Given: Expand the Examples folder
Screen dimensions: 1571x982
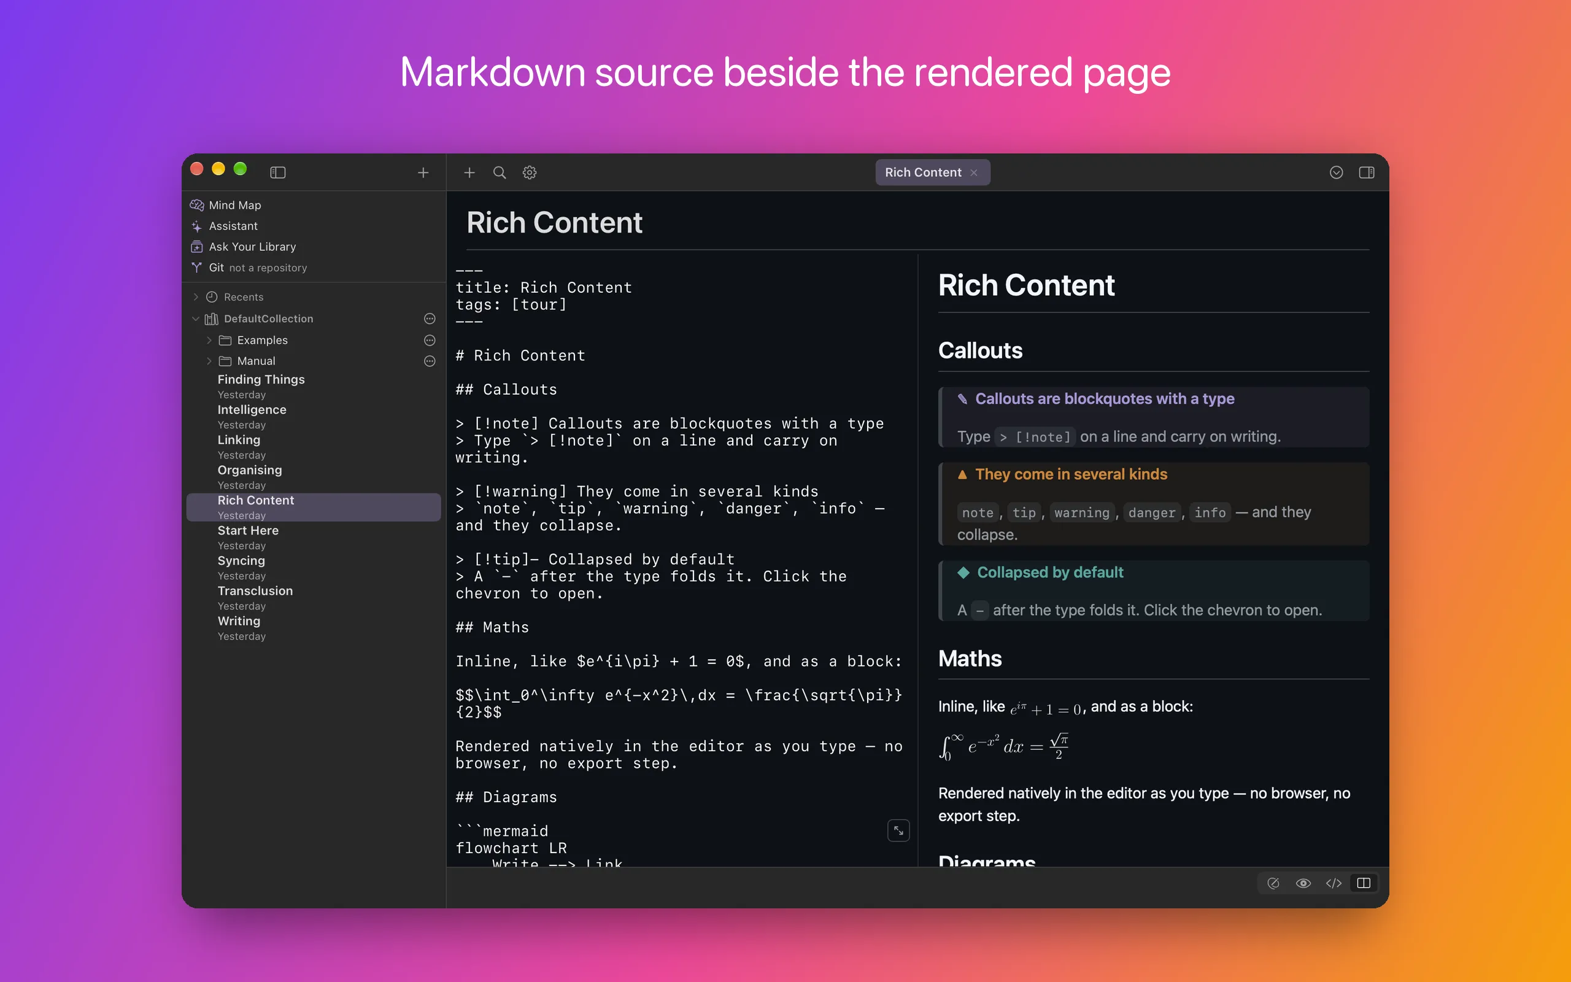Looking at the screenshot, I should pyautogui.click(x=209, y=339).
